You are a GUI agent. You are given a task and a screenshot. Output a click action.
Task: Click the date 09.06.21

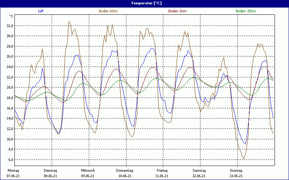point(88,176)
